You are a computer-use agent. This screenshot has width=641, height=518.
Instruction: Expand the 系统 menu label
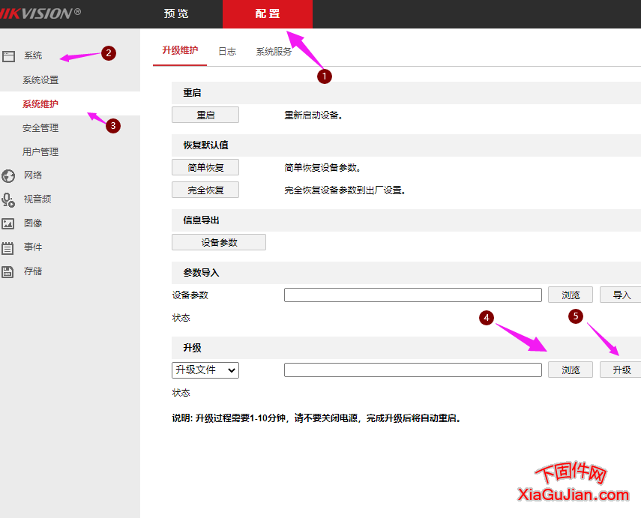pyautogui.click(x=33, y=55)
